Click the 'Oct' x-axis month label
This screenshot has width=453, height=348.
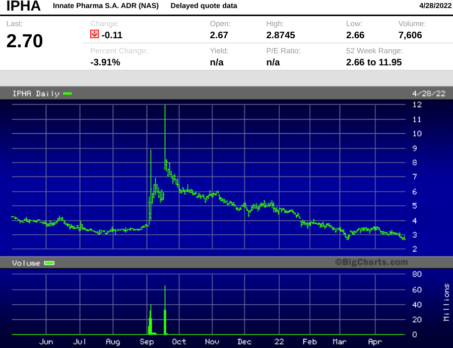pyautogui.click(x=179, y=341)
